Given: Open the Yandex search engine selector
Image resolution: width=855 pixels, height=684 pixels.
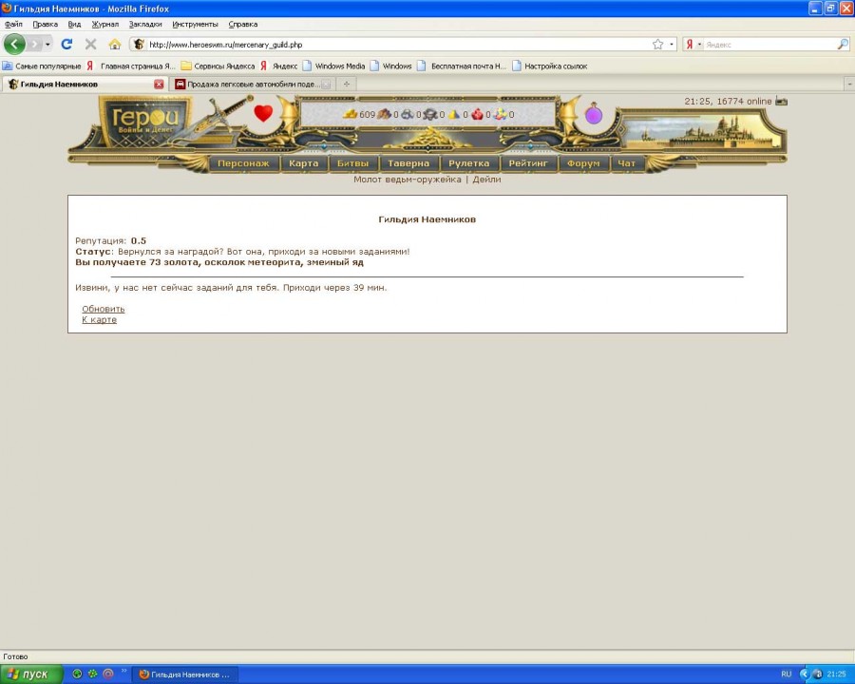Looking at the screenshot, I should pos(693,45).
